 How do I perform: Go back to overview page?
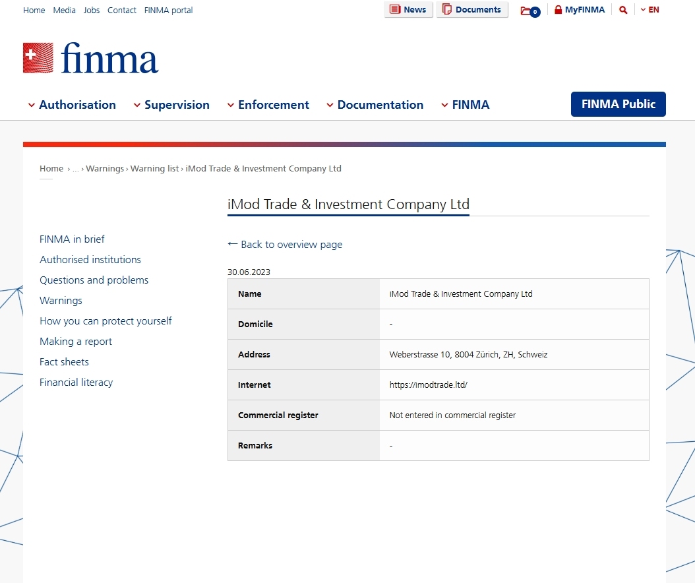285,245
